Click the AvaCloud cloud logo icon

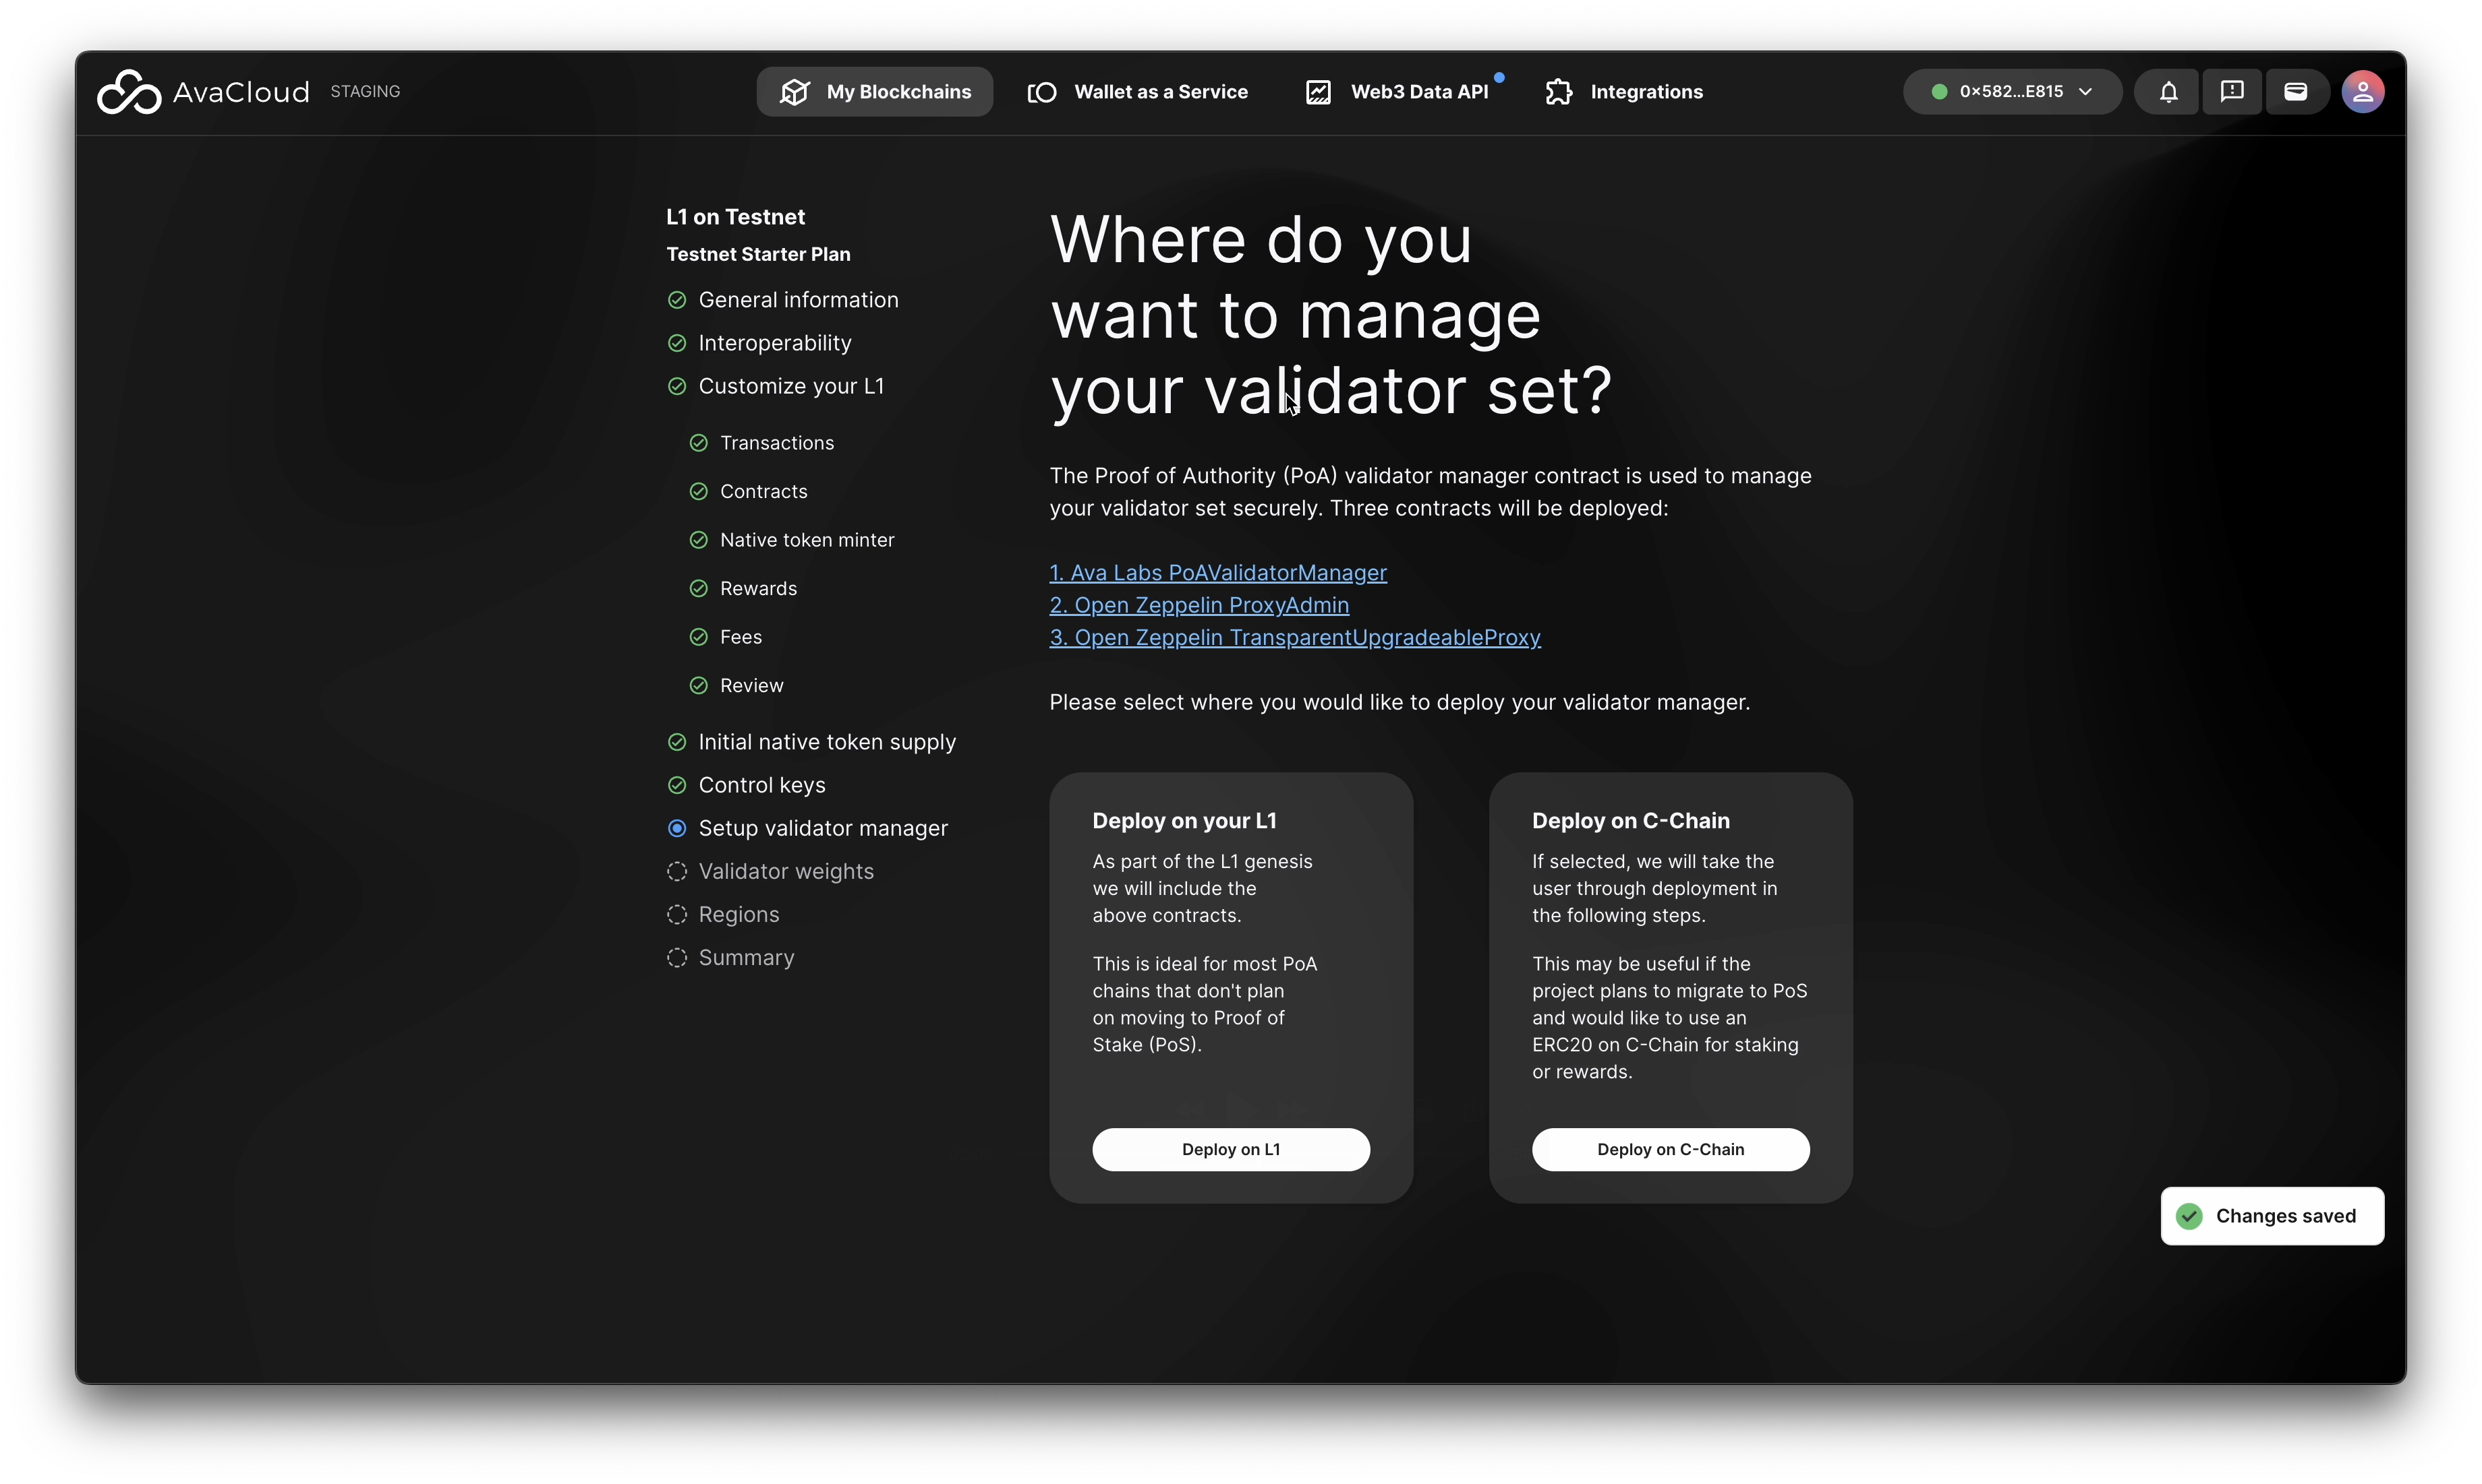pyautogui.click(x=128, y=92)
